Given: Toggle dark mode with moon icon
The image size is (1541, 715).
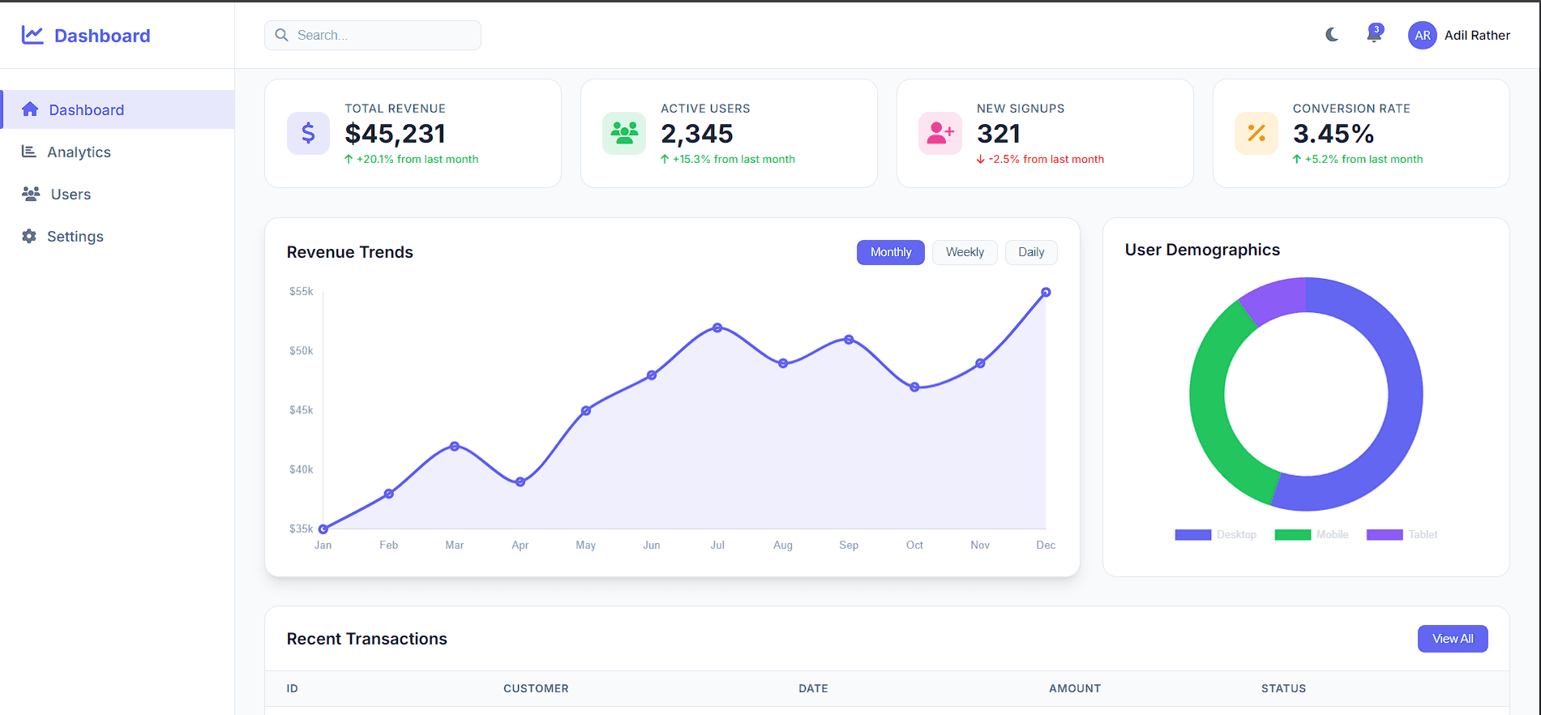Looking at the screenshot, I should [x=1332, y=34].
